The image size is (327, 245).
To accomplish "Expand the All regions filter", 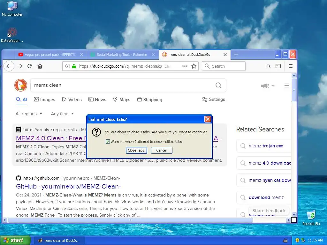I will click(x=29, y=114).
